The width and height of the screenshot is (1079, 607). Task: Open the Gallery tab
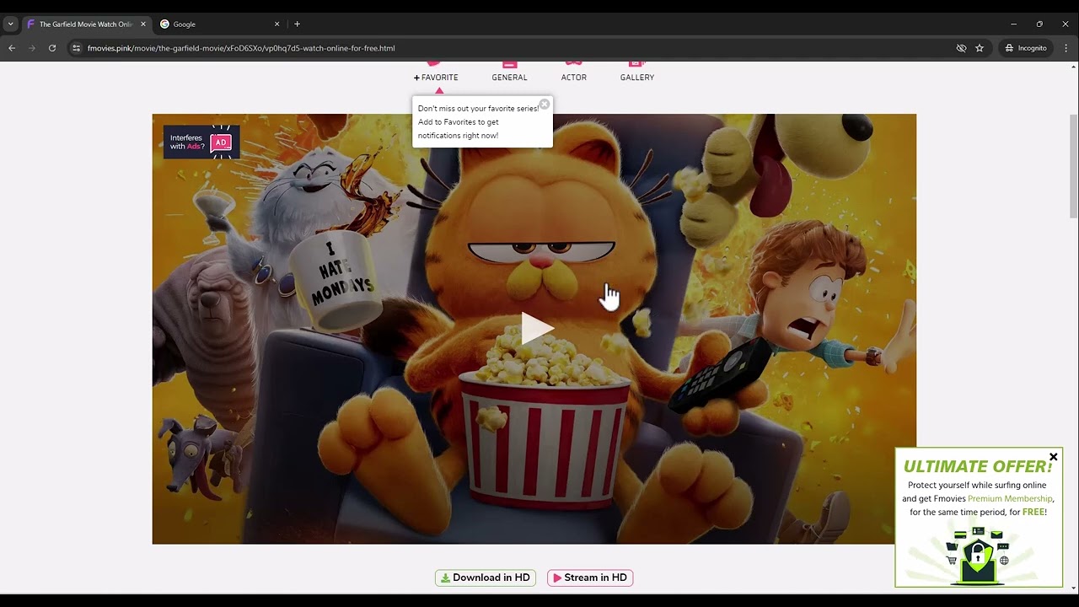(636, 77)
